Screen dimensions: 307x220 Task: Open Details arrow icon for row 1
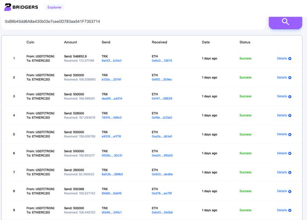click(290, 59)
